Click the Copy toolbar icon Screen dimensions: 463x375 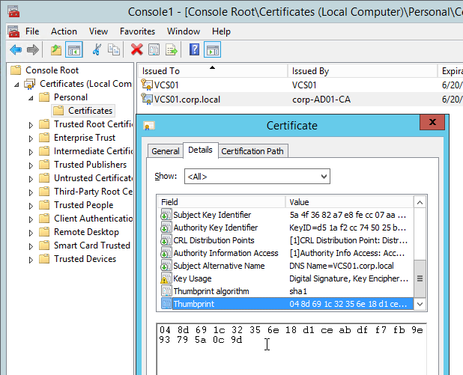(114, 49)
